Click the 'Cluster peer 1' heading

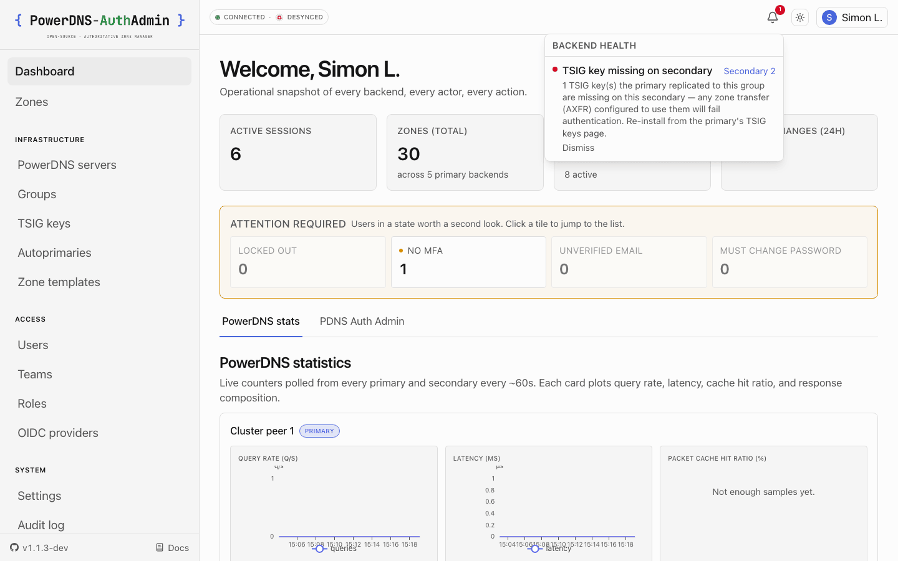tap(262, 431)
